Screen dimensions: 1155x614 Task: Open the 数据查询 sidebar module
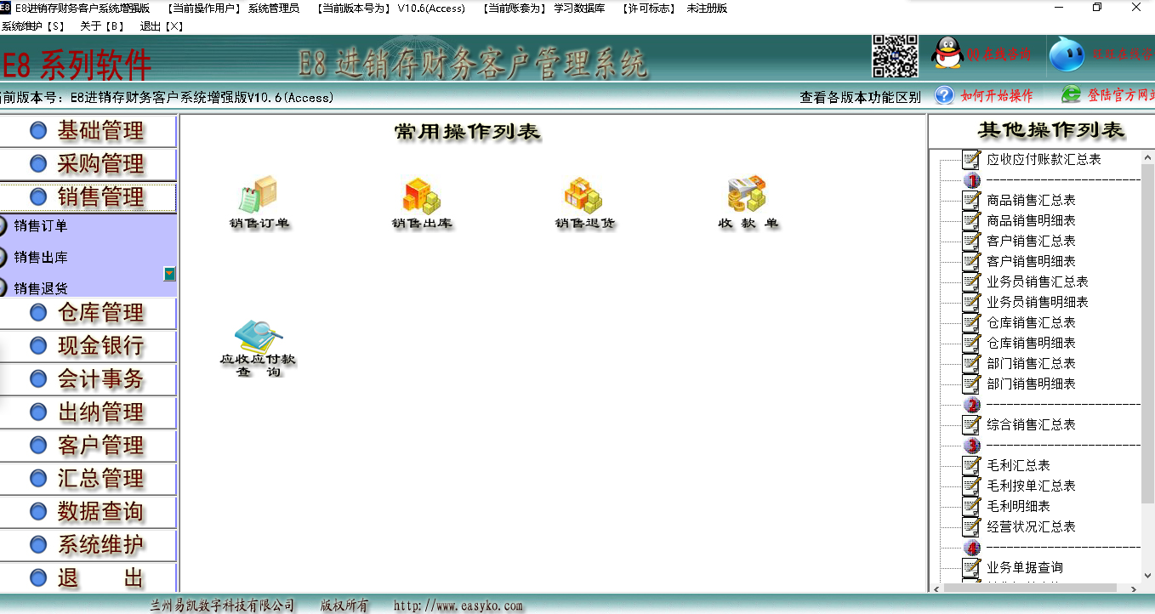click(x=88, y=512)
